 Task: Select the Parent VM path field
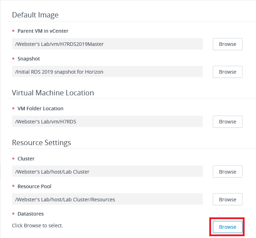pyautogui.click(x=107, y=44)
